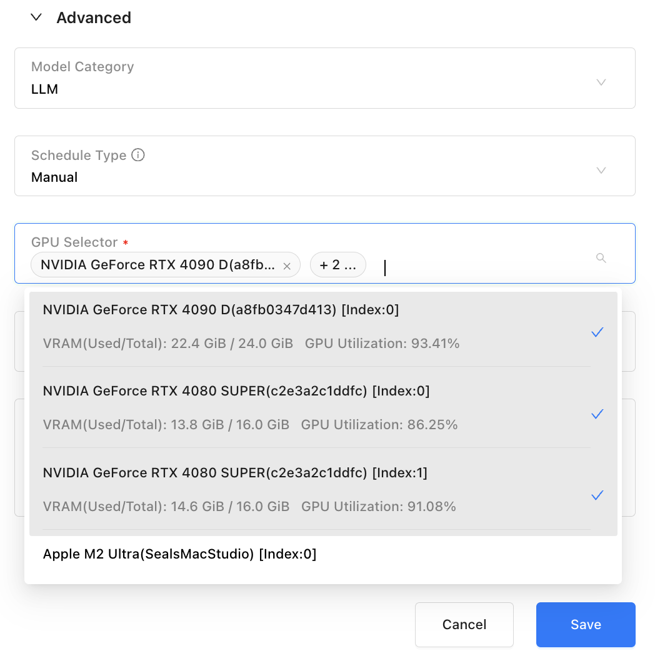
Task: Click the Manual schedule type value
Action: point(54,177)
